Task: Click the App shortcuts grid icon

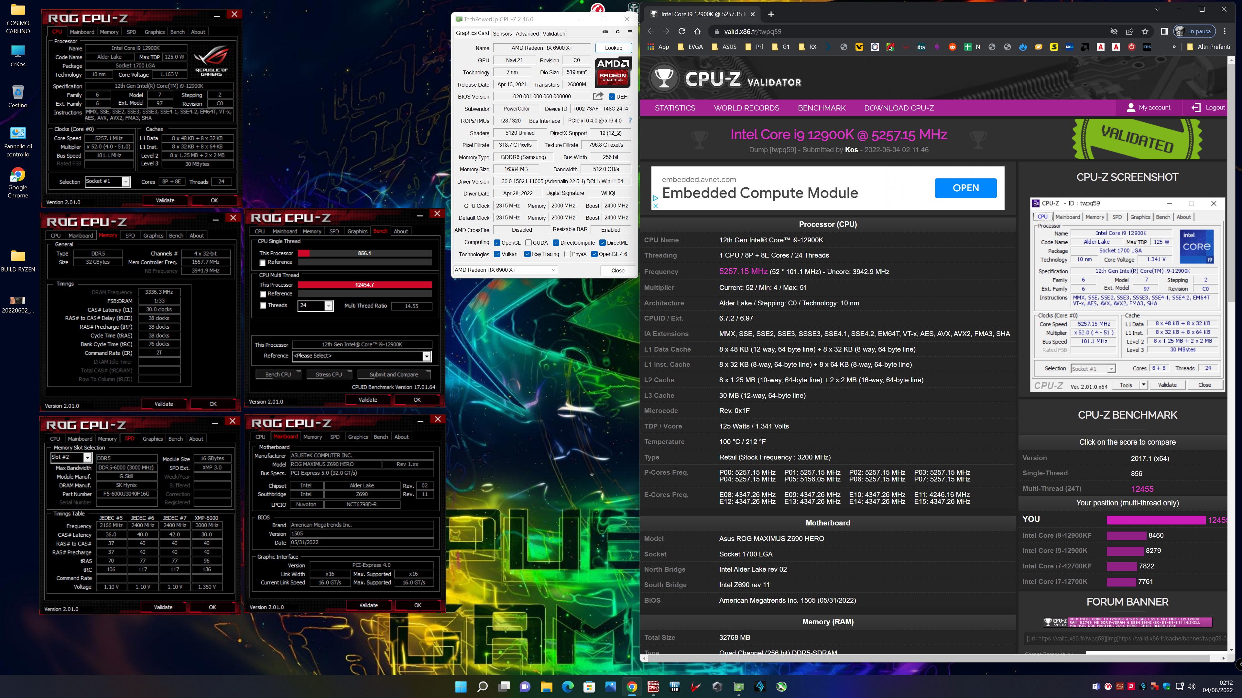Action: (651, 47)
